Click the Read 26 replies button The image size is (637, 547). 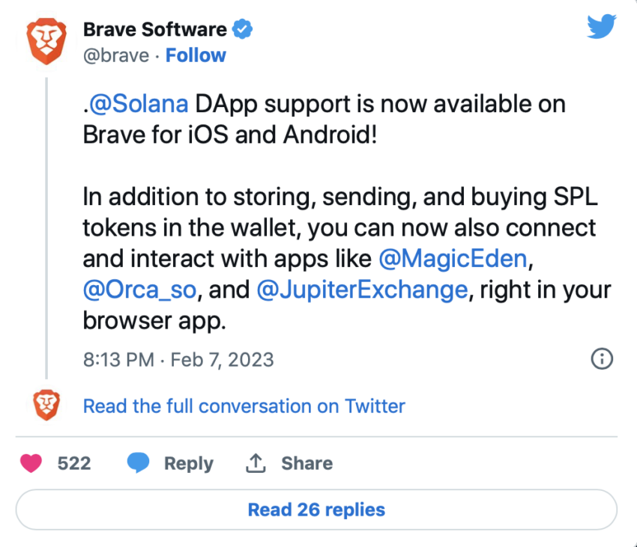coord(316,510)
